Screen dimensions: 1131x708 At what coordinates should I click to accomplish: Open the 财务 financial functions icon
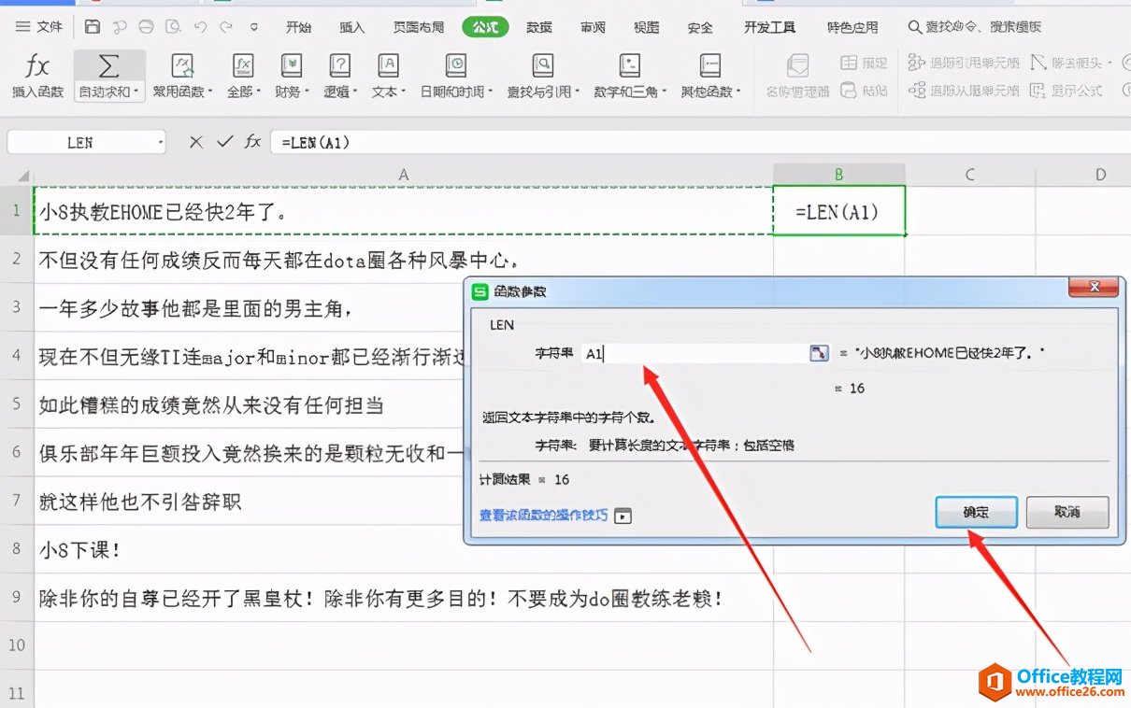(x=292, y=65)
